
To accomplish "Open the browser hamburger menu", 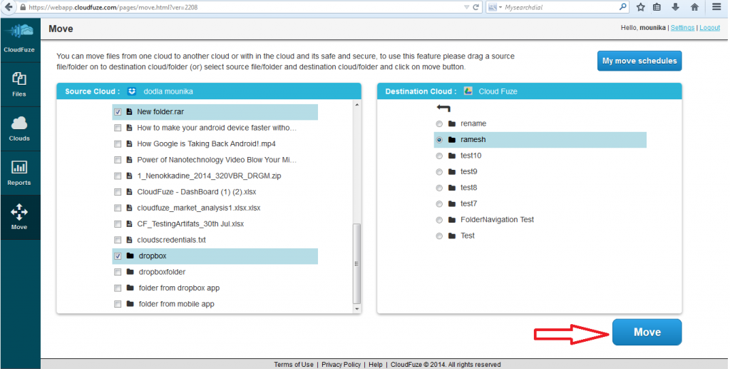I will click(x=716, y=7).
